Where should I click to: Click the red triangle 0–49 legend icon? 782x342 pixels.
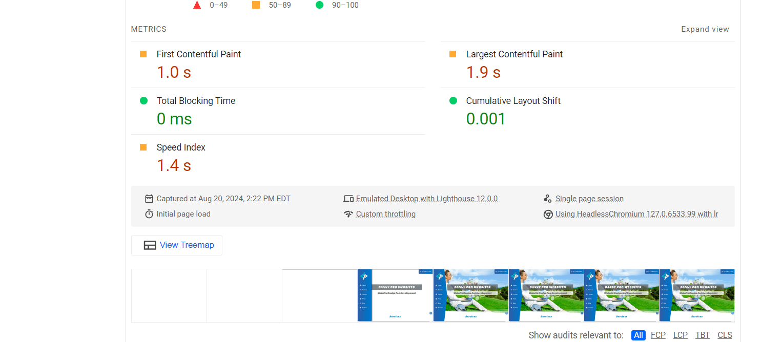[x=197, y=5]
